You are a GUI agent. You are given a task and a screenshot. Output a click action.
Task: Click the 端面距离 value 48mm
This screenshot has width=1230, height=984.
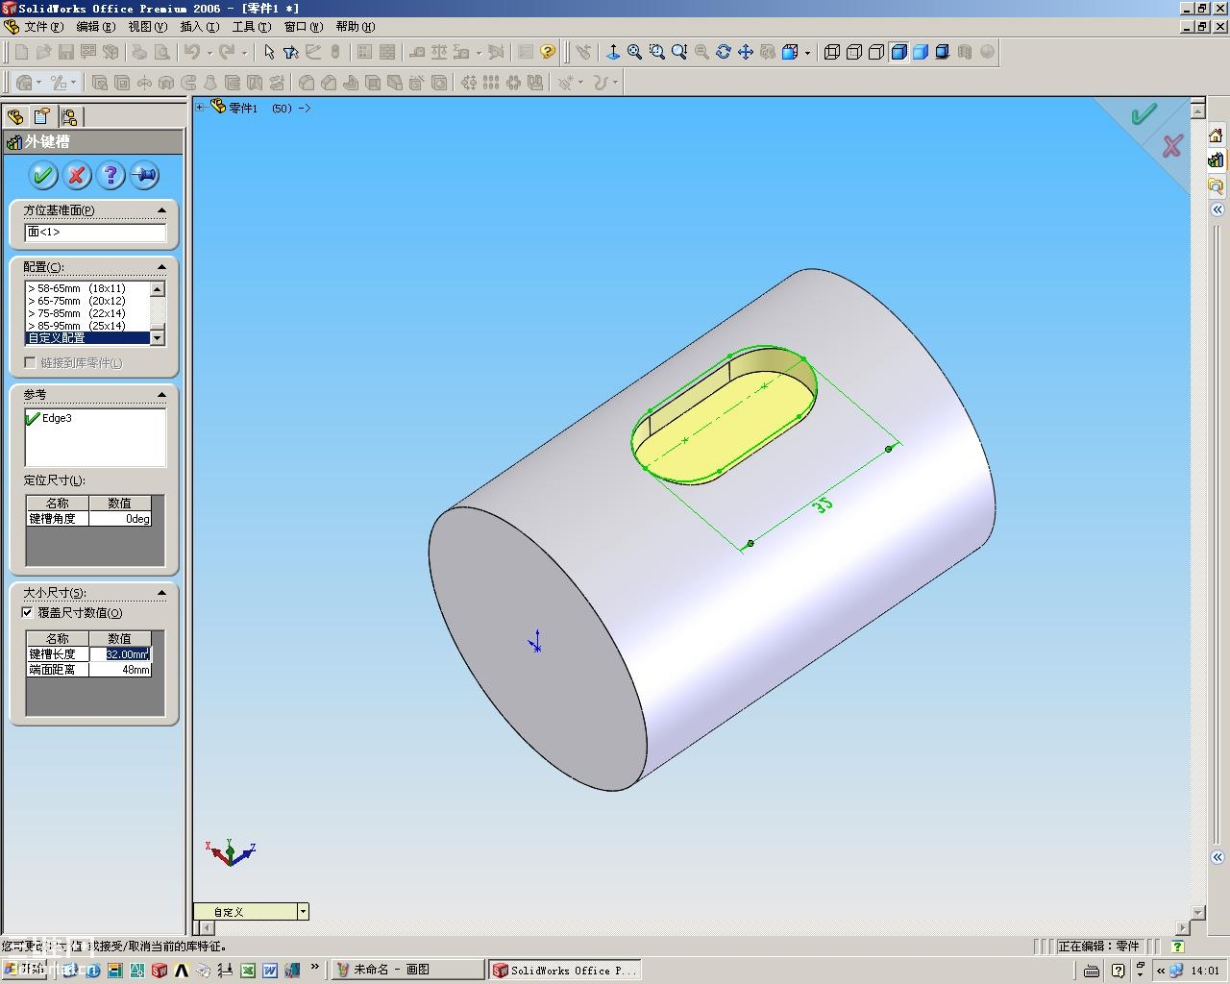119,669
